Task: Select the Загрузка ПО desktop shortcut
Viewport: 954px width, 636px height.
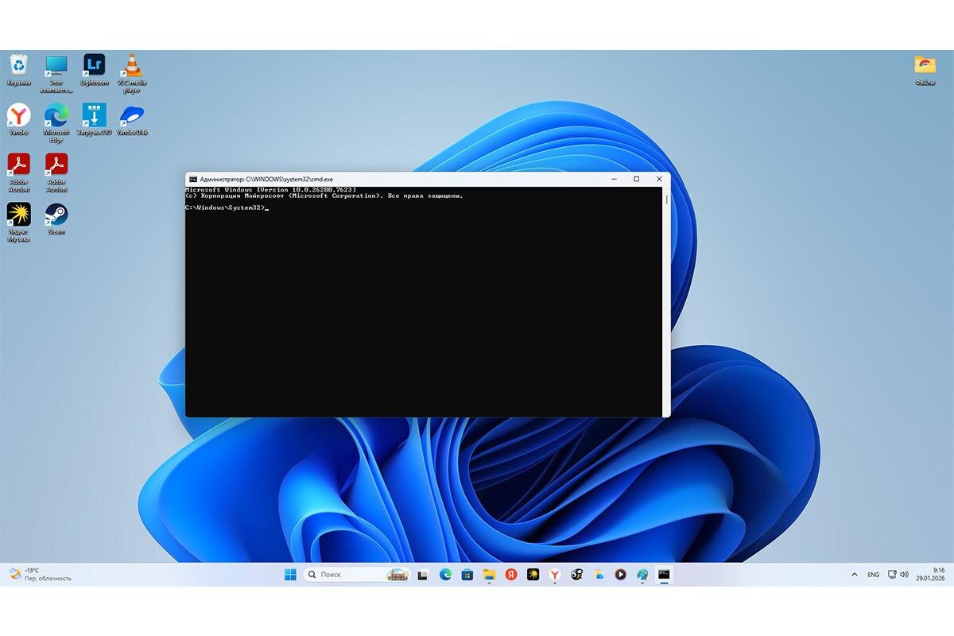Action: tap(94, 119)
